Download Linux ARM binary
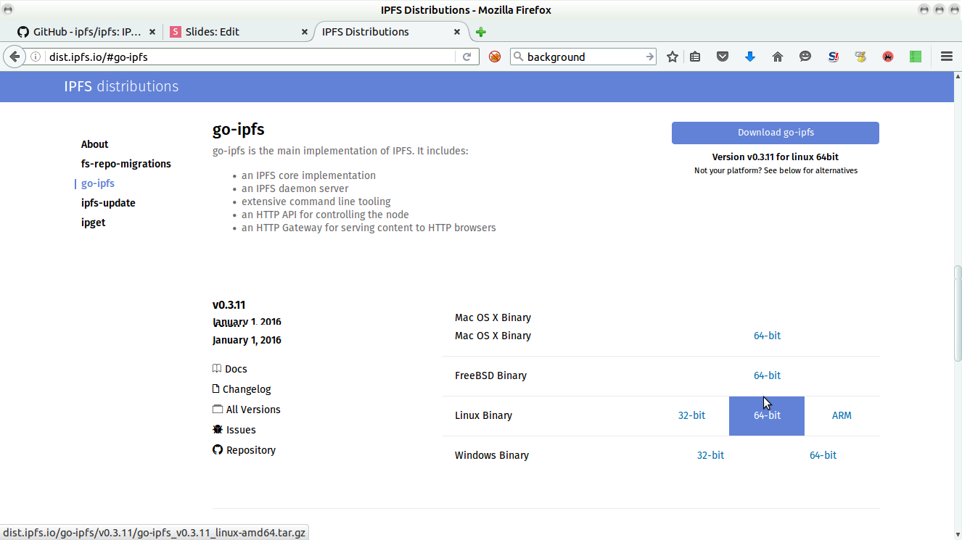This screenshot has width=962, height=540. 842,415
